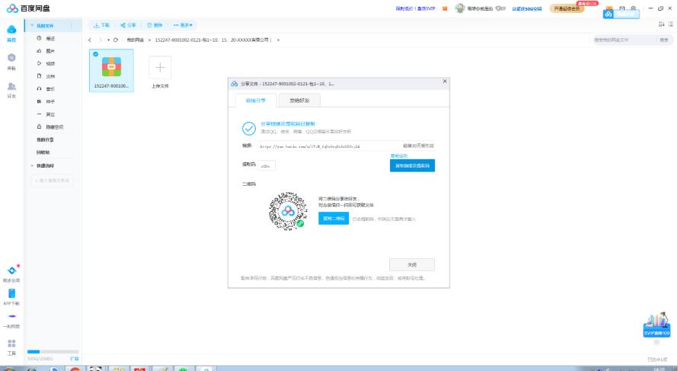
Task: Click the QR code image in dialog
Action: coord(288,212)
